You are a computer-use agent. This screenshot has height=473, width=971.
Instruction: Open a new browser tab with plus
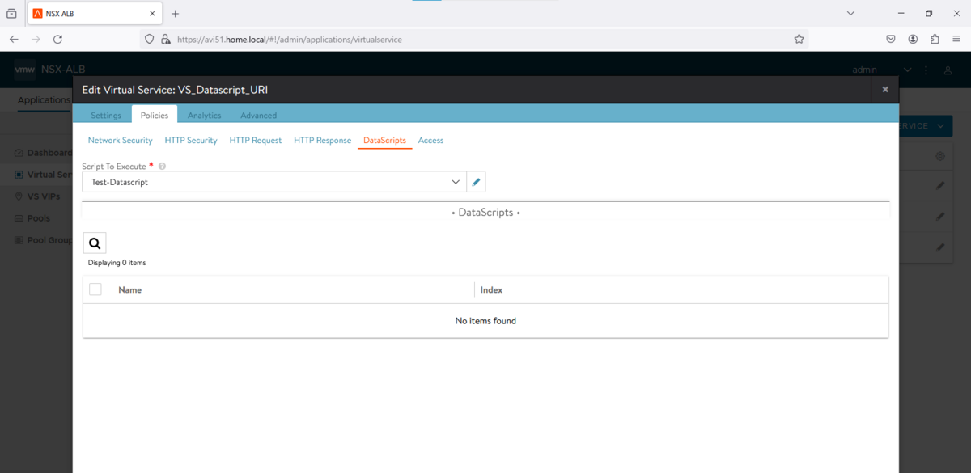[x=176, y=14]
